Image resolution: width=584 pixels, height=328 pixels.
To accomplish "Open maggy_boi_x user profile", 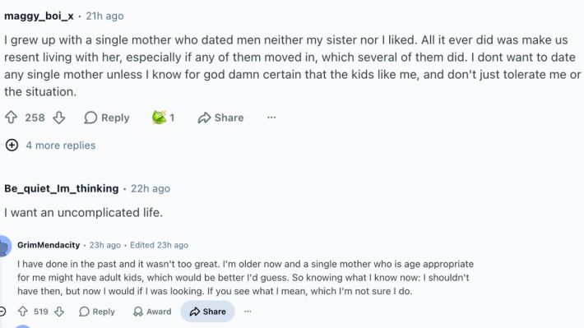I will pyautogui.click(x=39, y=16).
